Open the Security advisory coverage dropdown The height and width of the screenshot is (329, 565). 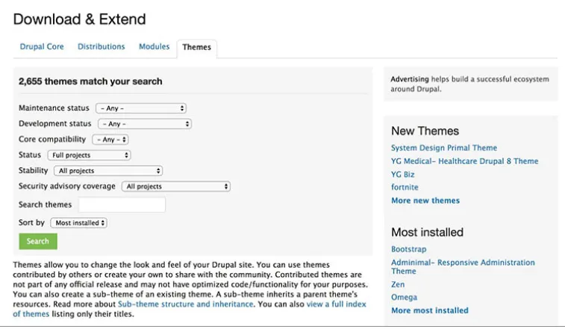point(175,187)
